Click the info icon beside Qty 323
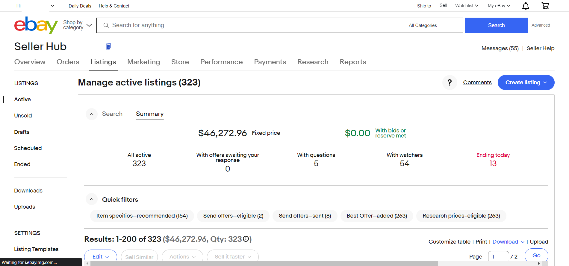The height and width of the screenshot is (266, 569). (246, 239)
